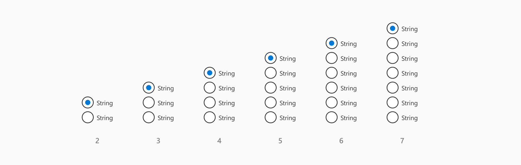Choose the fifth radio in group 7
521x165 pixels.
392,88
